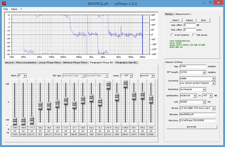Open the sample rate dropdown

204,102
